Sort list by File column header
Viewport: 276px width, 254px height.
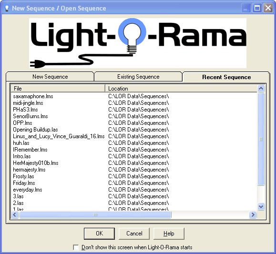pyautogui.click(x=58, y=88)
